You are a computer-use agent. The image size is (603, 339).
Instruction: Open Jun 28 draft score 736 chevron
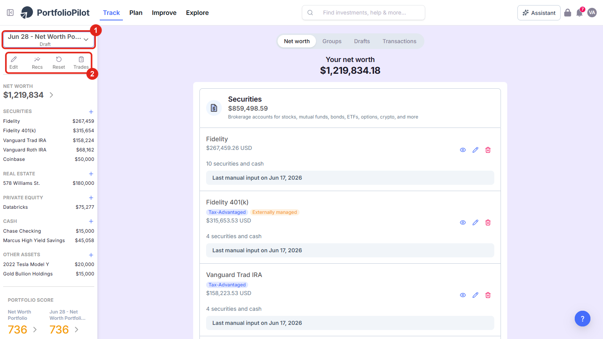77,330
